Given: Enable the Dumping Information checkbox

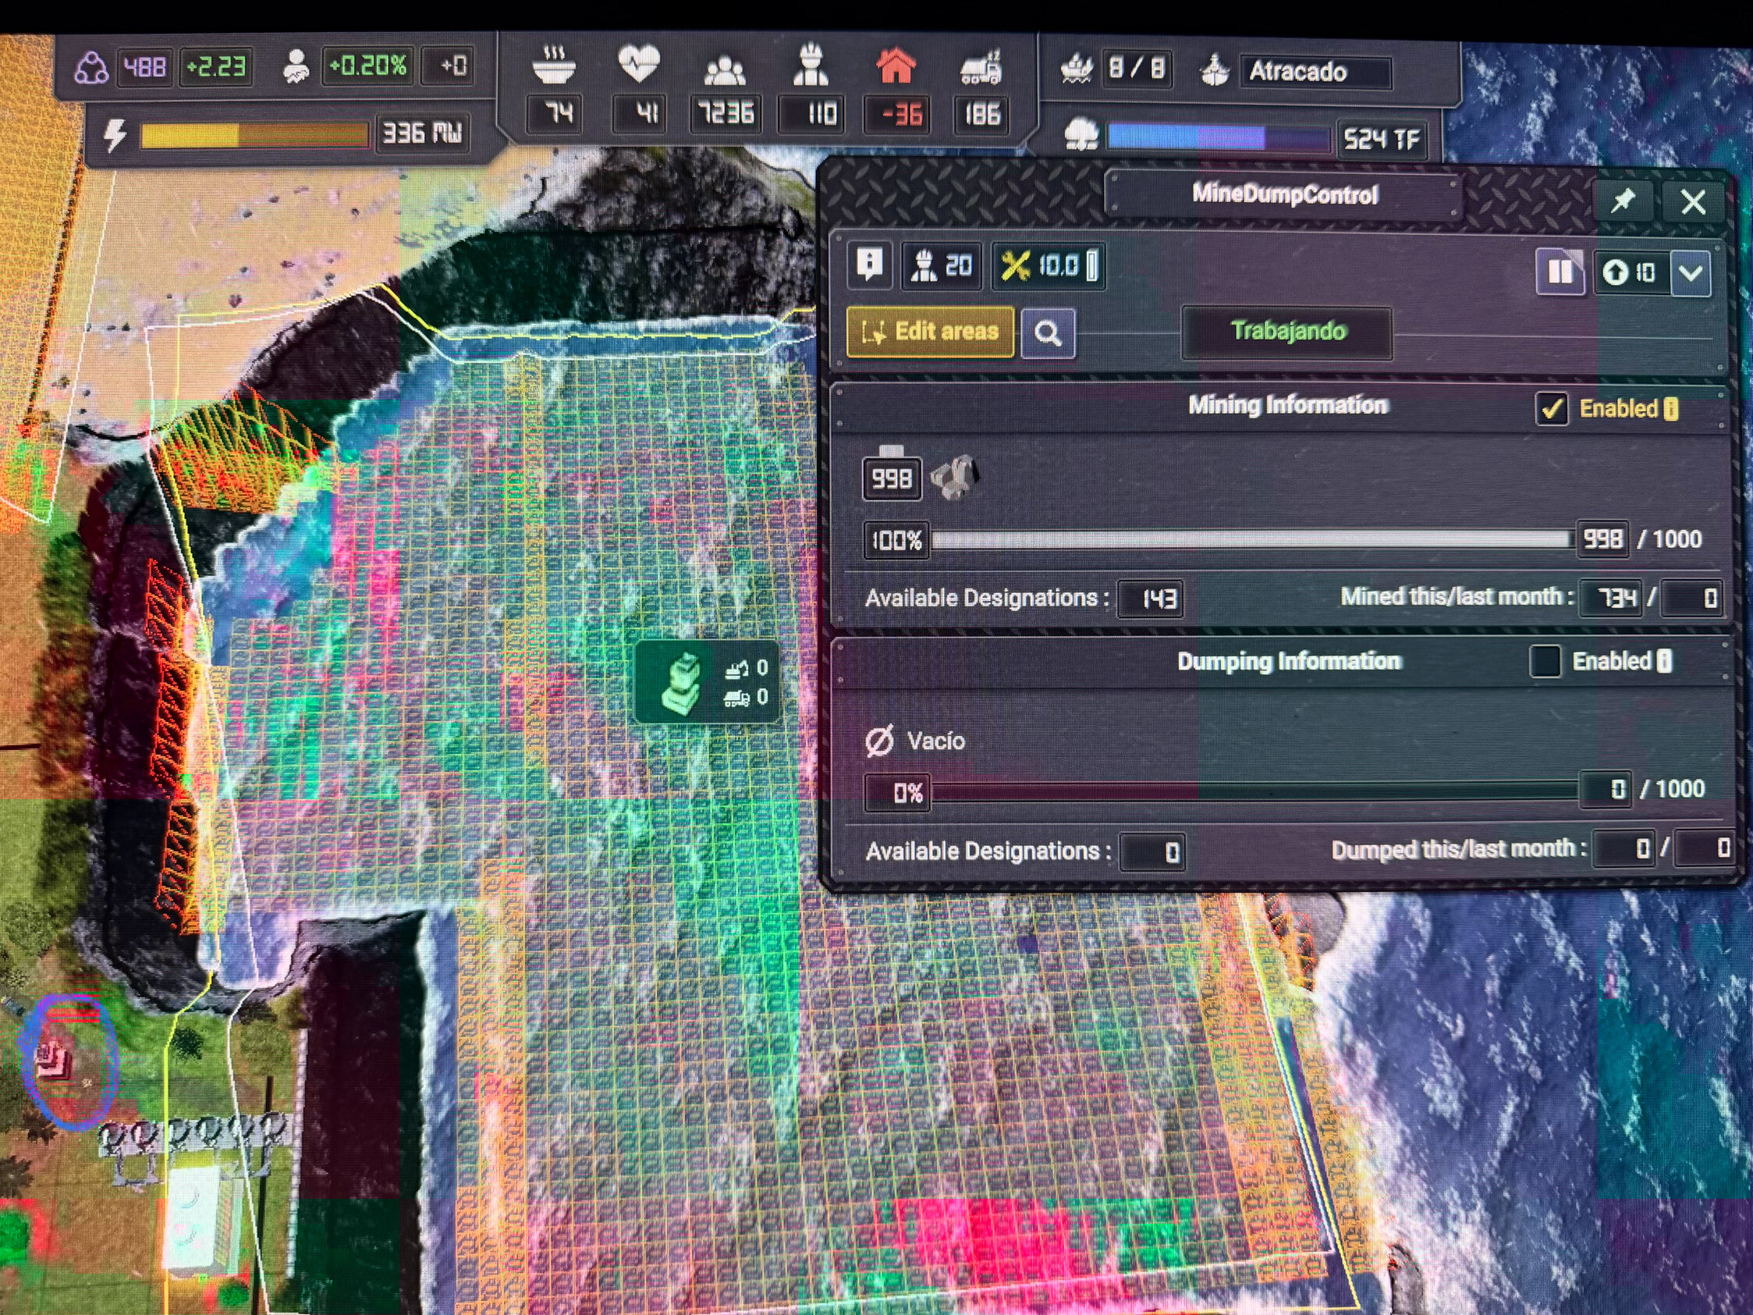Looking at the screenshot, I should coord(1545,660).
